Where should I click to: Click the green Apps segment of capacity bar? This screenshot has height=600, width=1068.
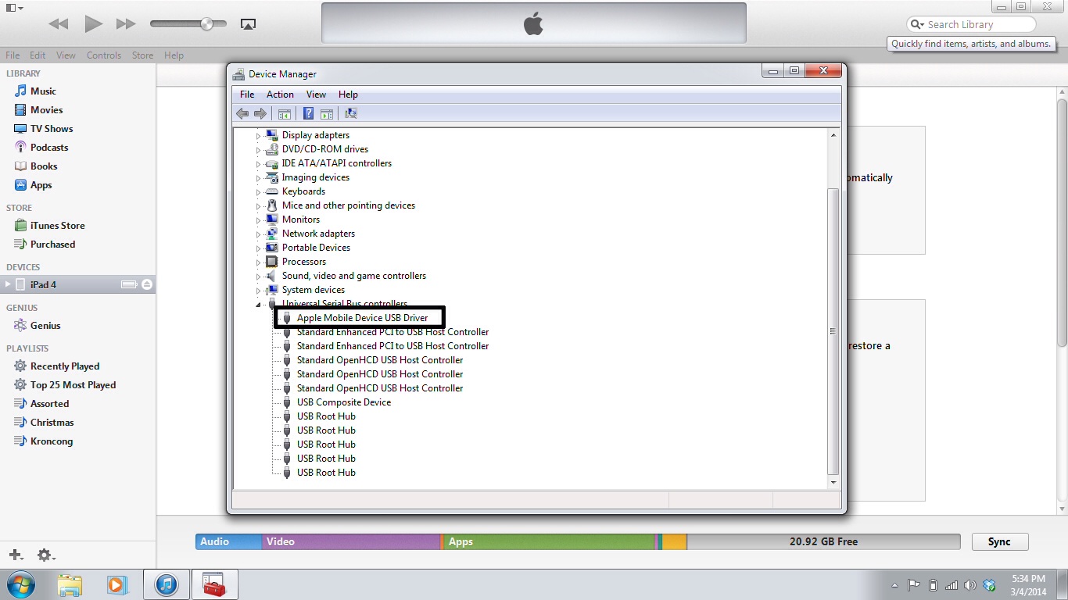[x=549, y=541]
